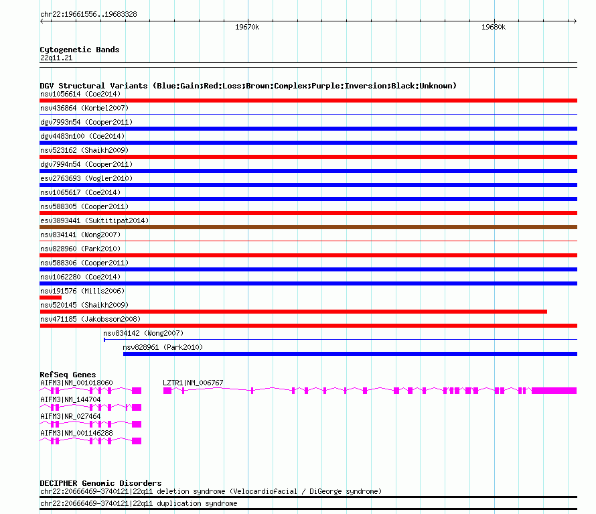Image resolution: width=596 pixels, height=514 pixels.
Task: Click nsv588306 (Cooper2011) label
Action: coord(84,263)
